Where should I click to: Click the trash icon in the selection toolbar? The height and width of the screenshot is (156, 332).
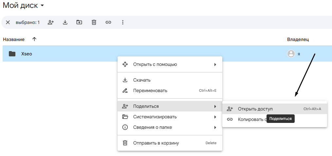pyautogui.click(x=94, y=22)
